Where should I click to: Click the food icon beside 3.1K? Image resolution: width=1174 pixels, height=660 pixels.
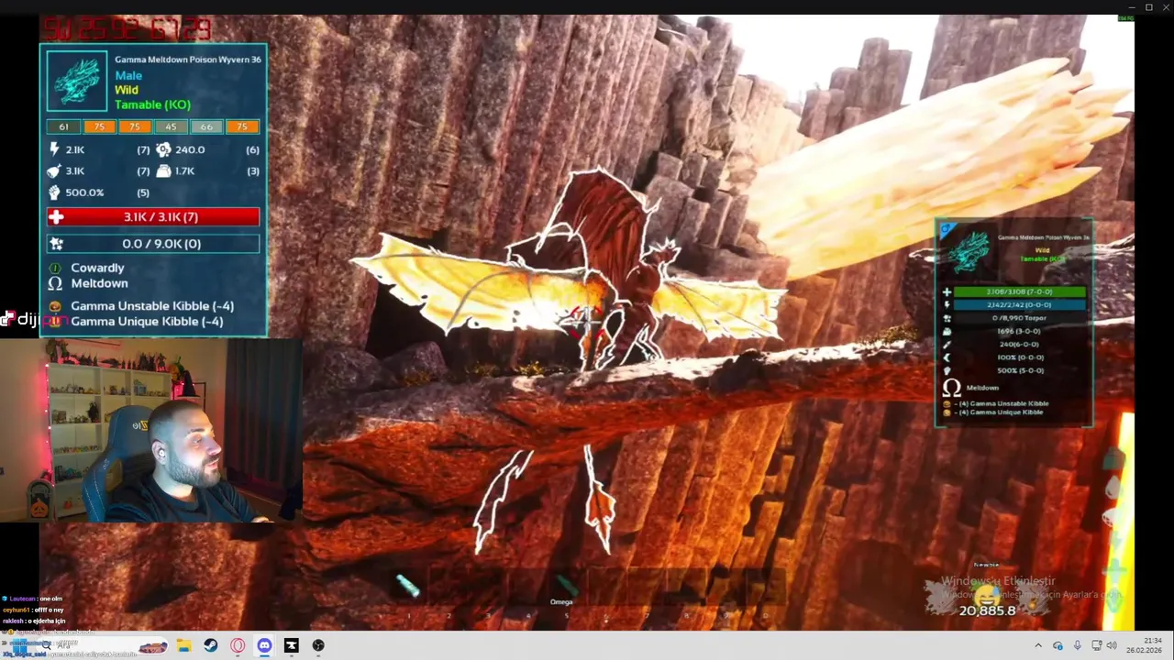[54, 170]
